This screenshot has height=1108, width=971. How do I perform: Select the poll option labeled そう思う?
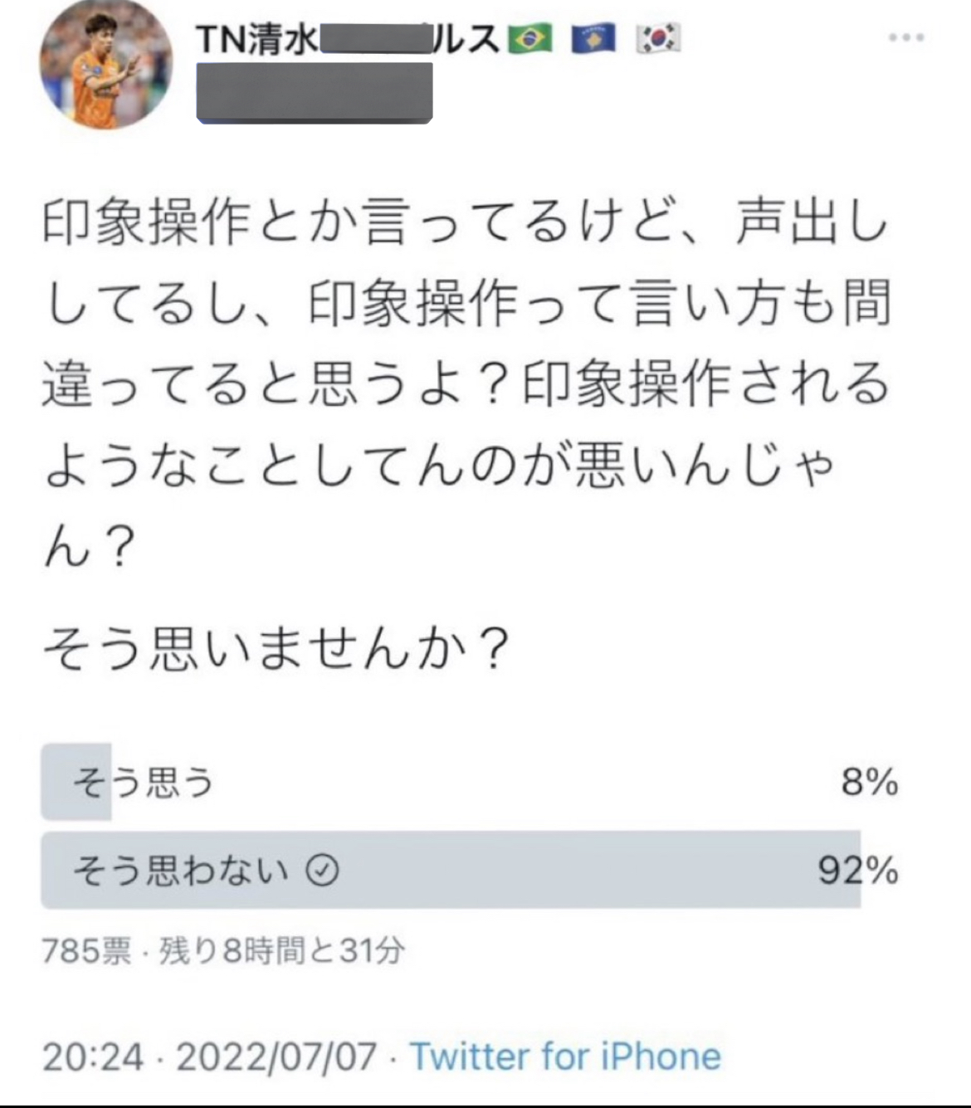point(143,782)
